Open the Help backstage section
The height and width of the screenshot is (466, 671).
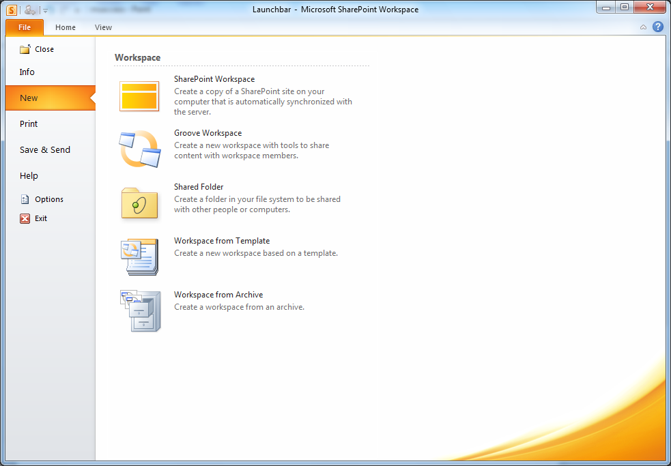click(x=29, y=176)
